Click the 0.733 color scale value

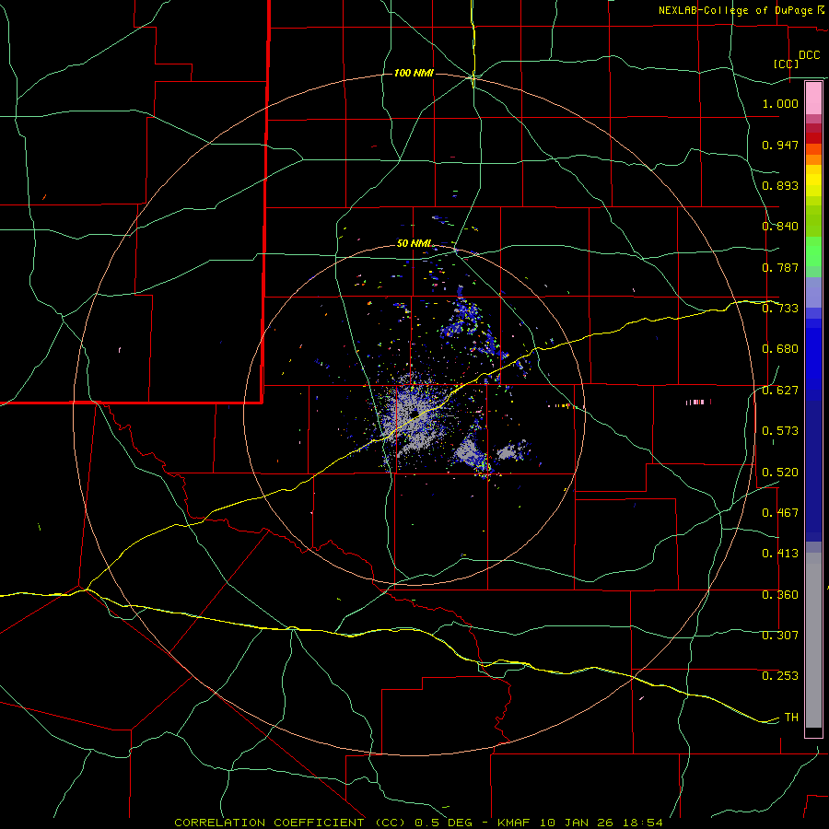pyautogui.click(x=780, y=309)
